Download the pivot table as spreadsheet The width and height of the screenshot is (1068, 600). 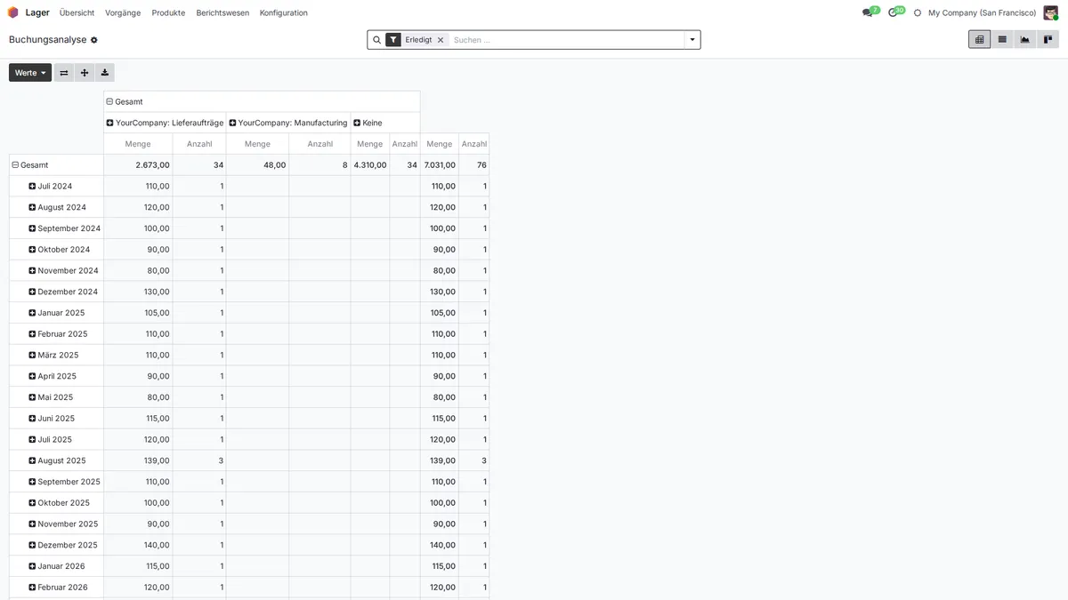point(105,73)
